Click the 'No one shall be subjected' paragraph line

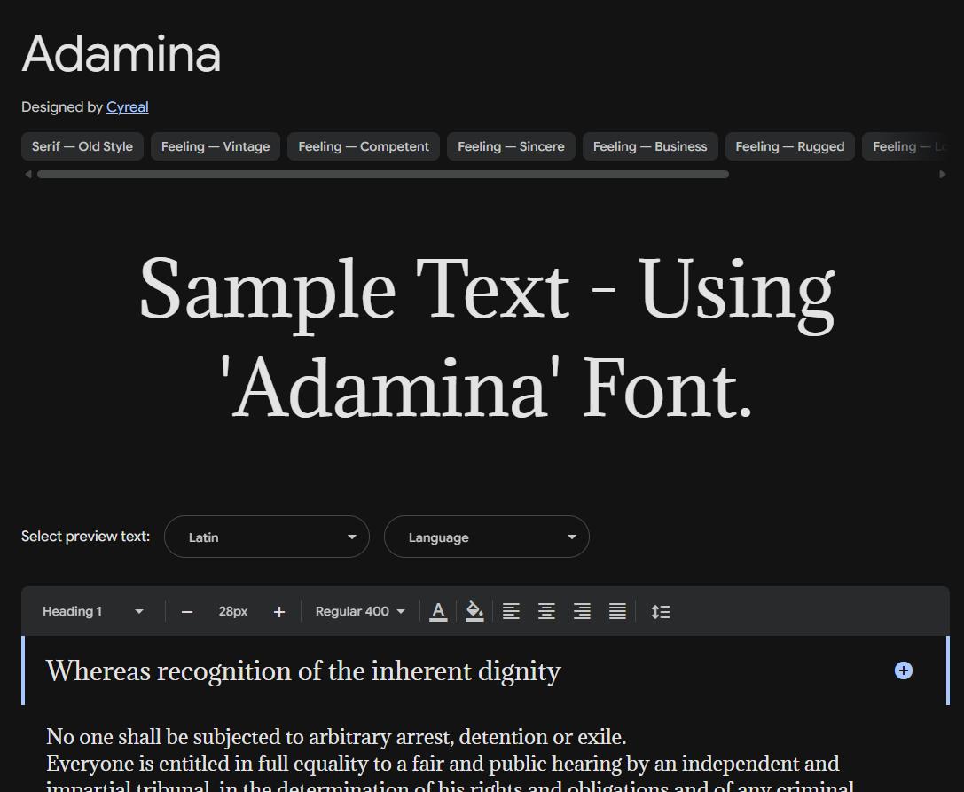(336, 737)
